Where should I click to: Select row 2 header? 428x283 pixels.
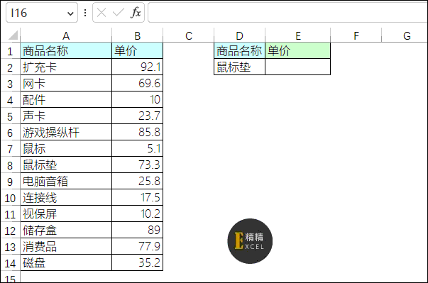pyautogui.click(x=10, y=67)
